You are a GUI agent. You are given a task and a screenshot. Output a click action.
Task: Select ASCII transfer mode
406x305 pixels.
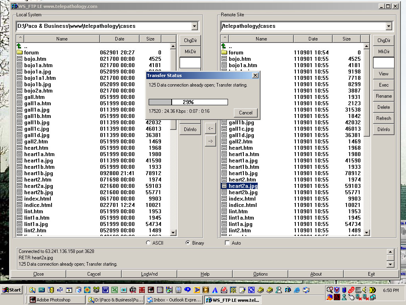pos(148,243)
